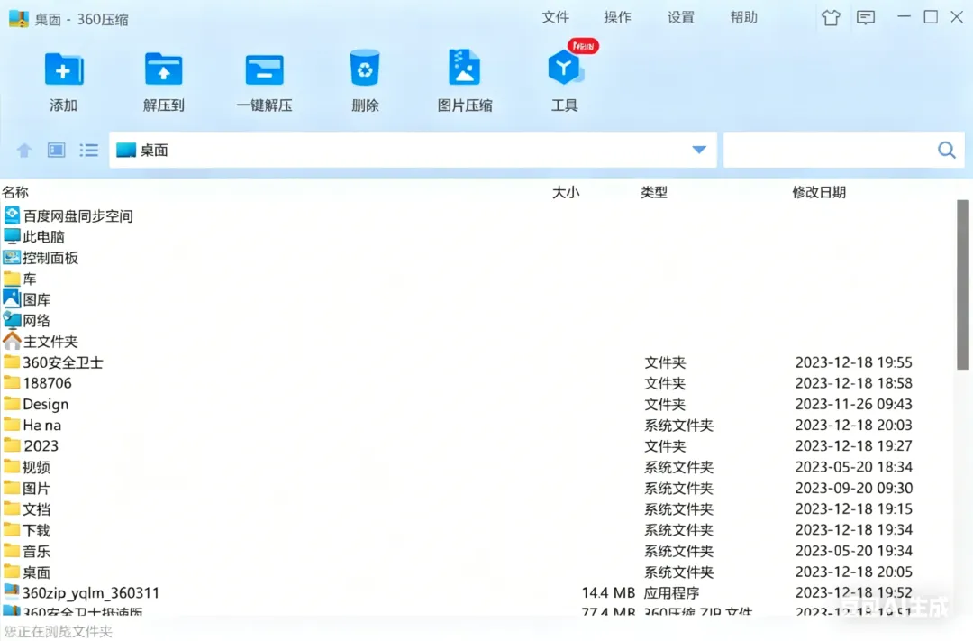Select the 网络 network icon
The width and height of the screenshot is (973, 641).
(12, 320)
